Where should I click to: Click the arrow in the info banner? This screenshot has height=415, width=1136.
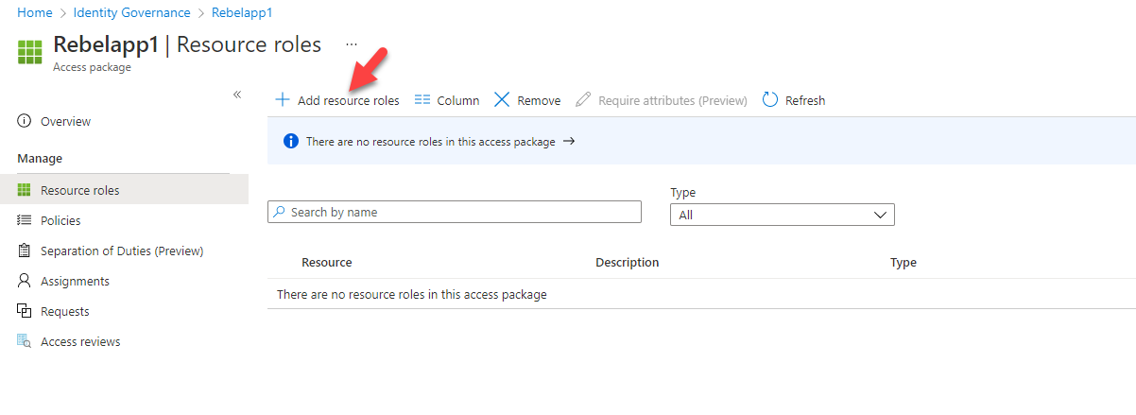(569, 142)
